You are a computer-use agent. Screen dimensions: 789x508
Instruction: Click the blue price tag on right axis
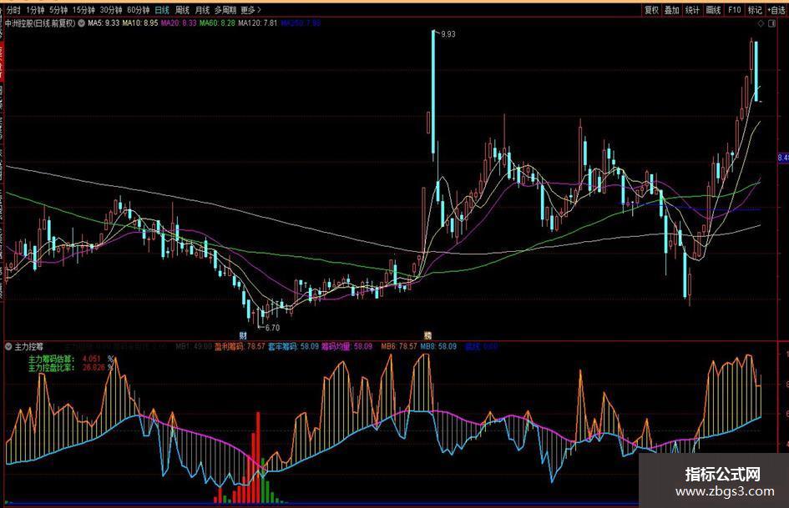point(783,158)
